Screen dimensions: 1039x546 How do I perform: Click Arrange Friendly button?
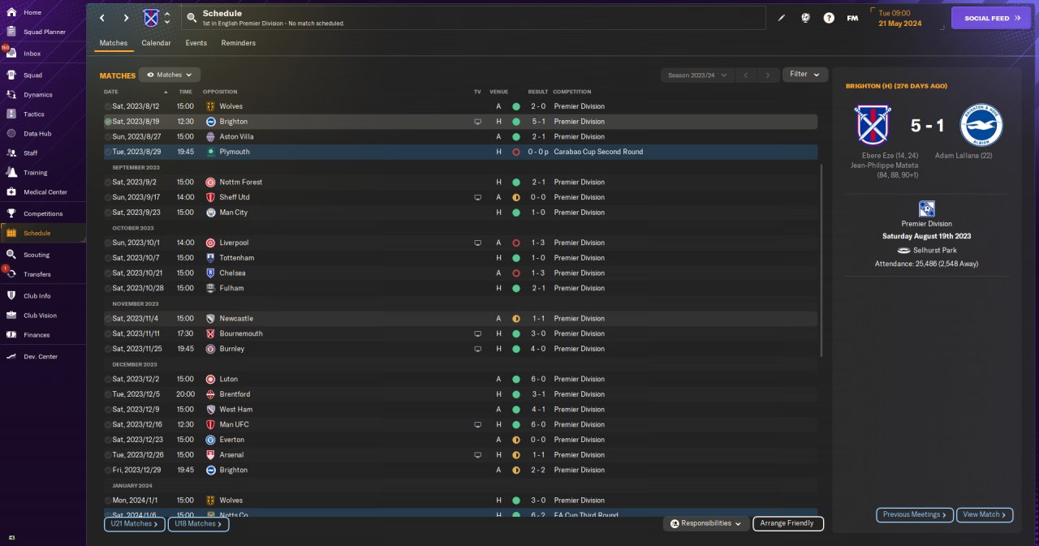pos(788,523)
